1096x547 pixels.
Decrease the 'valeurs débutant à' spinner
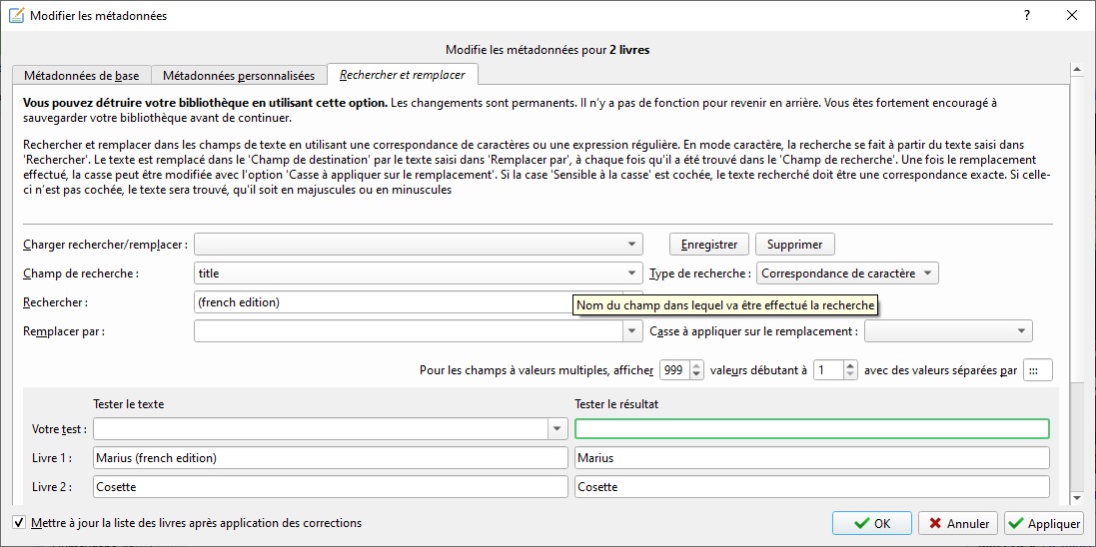pyautogui.click(x=850, y=375)
